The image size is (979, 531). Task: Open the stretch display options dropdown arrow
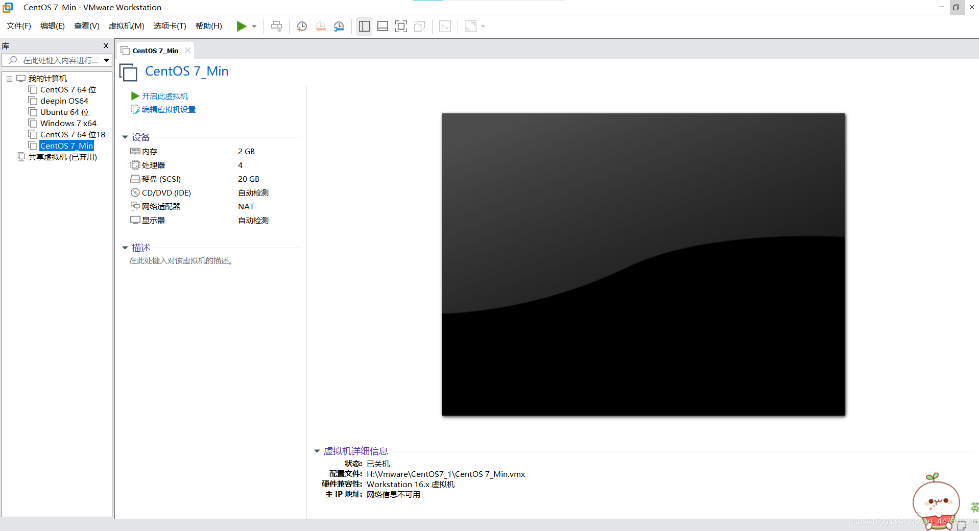[483, 27]
